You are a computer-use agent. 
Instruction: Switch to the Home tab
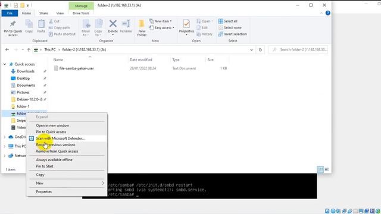pos(26,13)
